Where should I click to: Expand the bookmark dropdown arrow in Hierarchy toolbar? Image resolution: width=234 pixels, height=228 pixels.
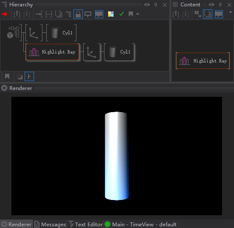click(x=138, y=14)
